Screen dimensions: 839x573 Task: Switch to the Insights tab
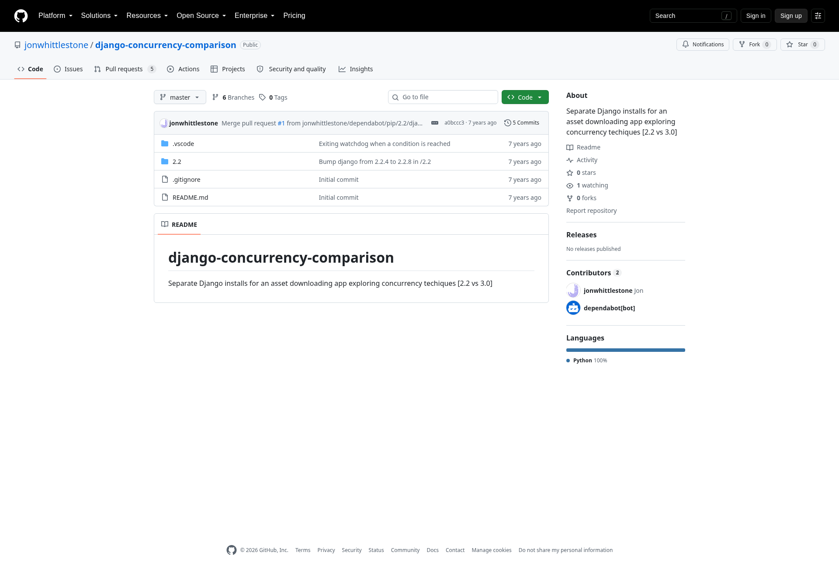click(356, 69)
